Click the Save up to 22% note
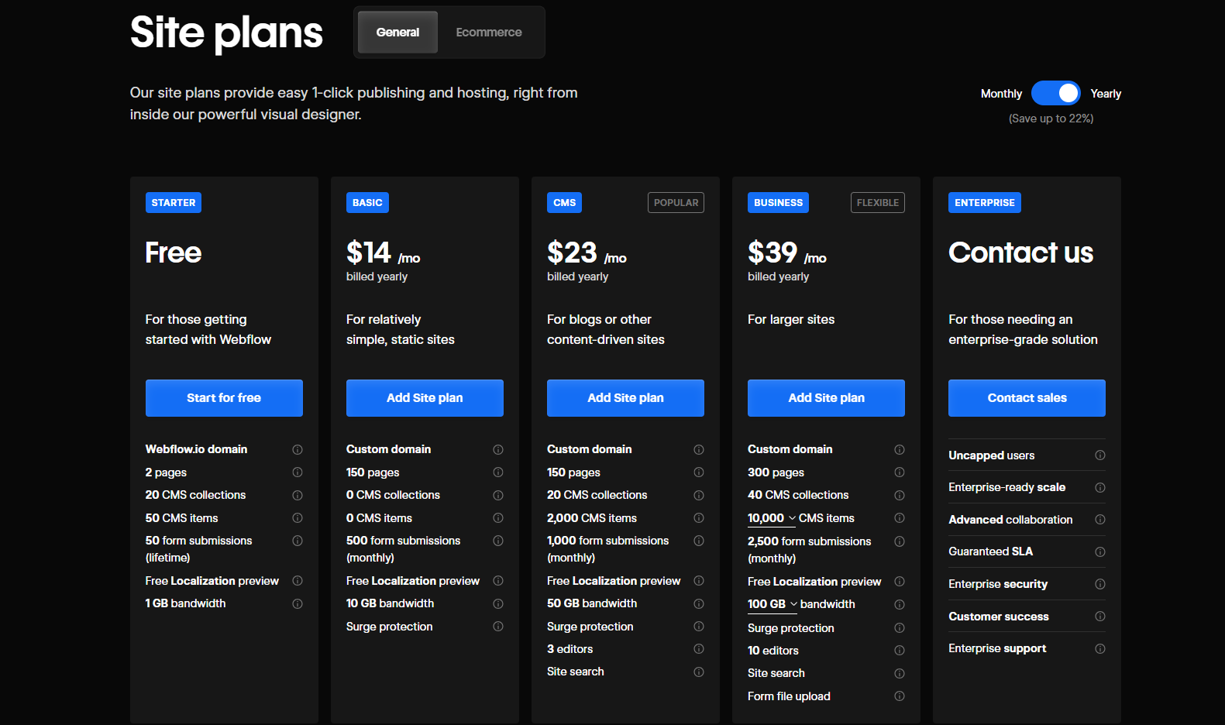 [1051, 119]
